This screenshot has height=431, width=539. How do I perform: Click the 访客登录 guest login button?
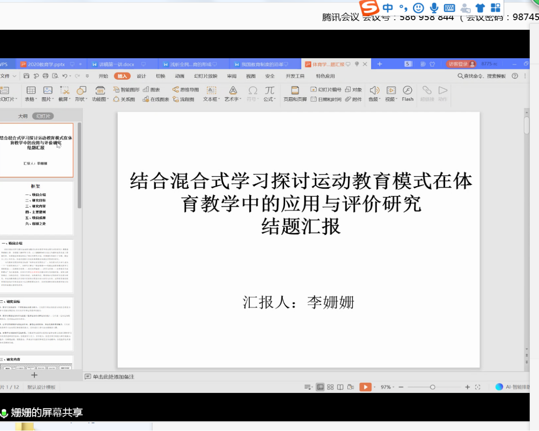click(x=458, y=64)
